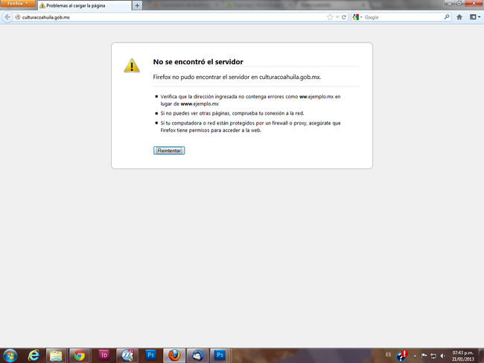Open the orange Firefox menu button
The height and width of the screenshot is (363, 484).
(16, 4)
